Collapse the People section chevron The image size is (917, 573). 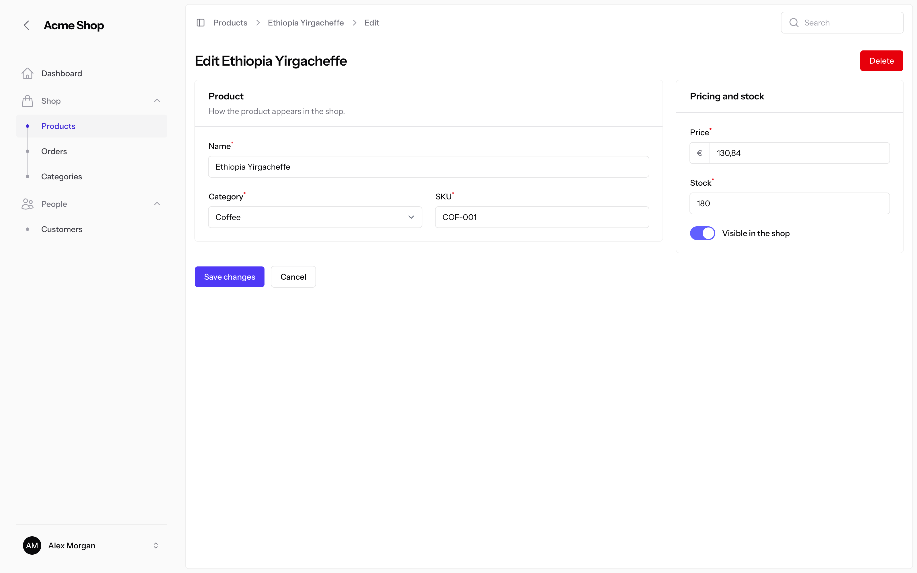[157, 204]
